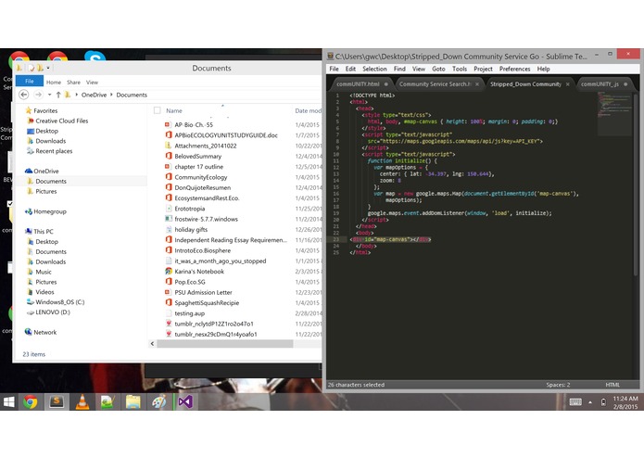
Task: Sort by the Name column header
Action: (x=174, y=110)
